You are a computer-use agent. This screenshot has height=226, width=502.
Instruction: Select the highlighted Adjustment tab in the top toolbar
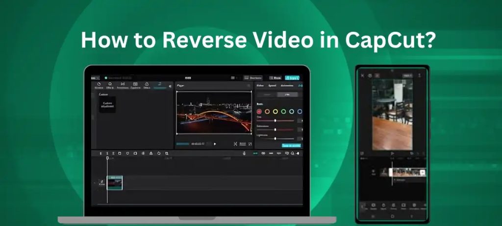159,85
